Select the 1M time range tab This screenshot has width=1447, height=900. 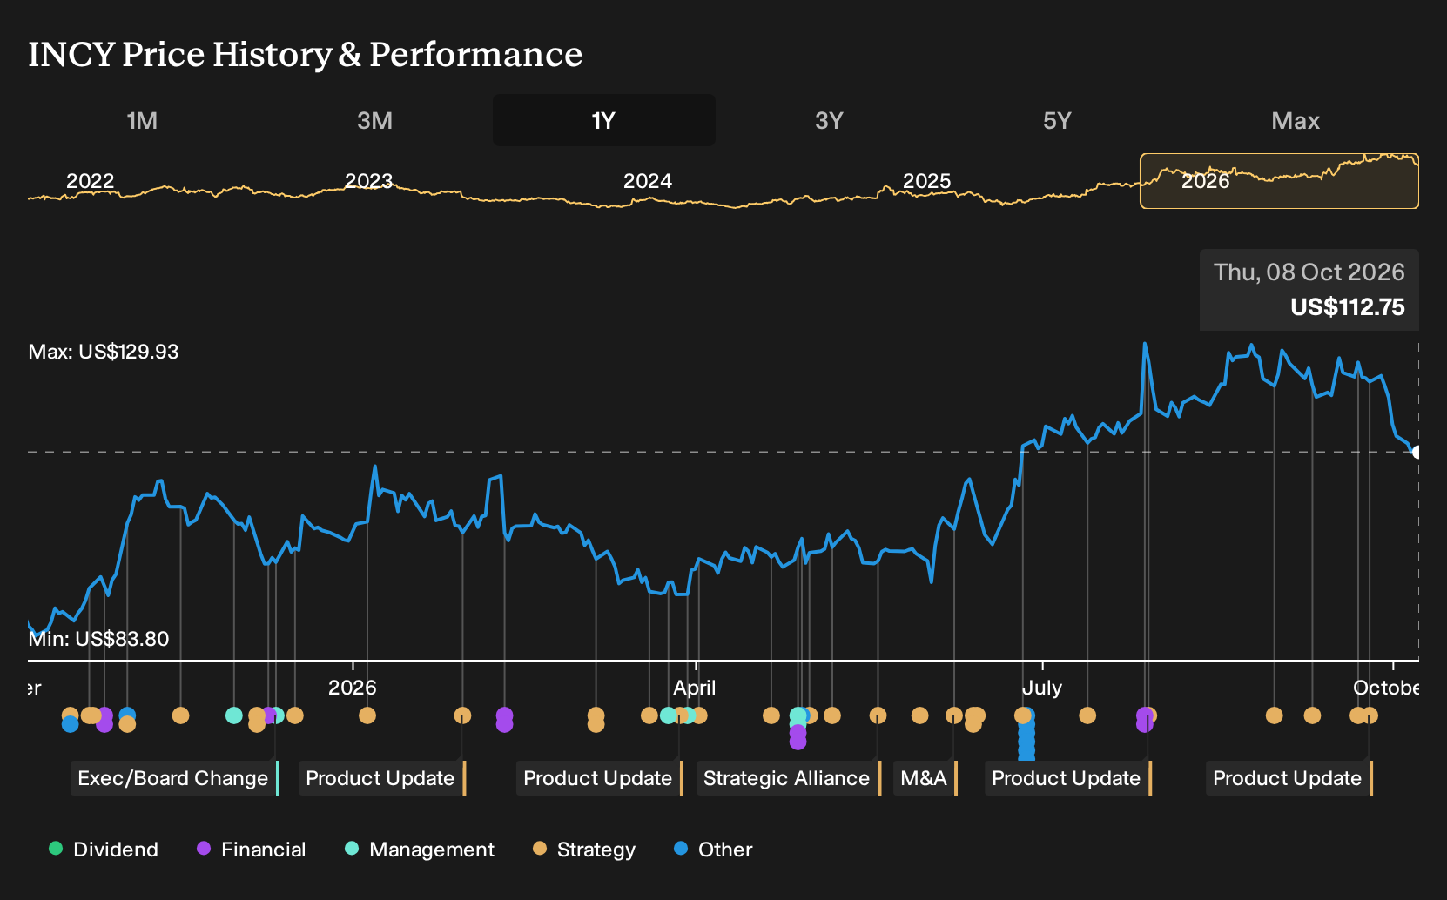pyautogui.click(x=142, y=121)
